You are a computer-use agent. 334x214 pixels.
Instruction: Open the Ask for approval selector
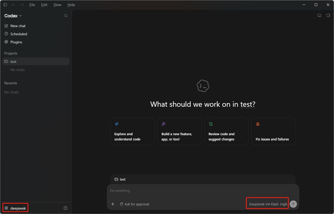click(x=134, y=204)
